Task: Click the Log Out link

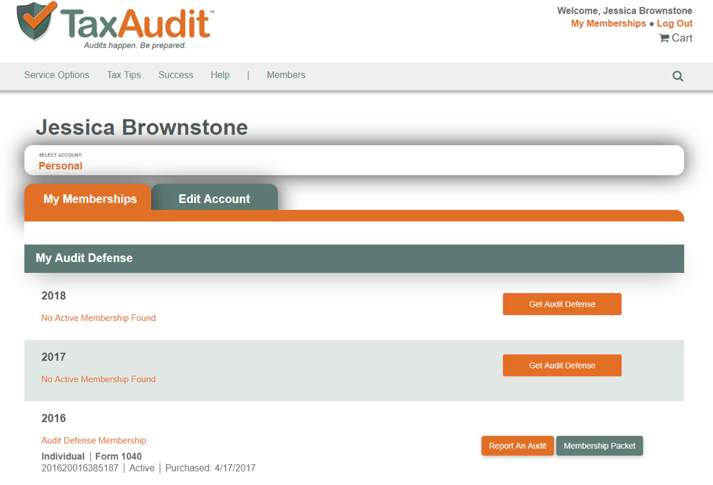Action: coord(674,24)
